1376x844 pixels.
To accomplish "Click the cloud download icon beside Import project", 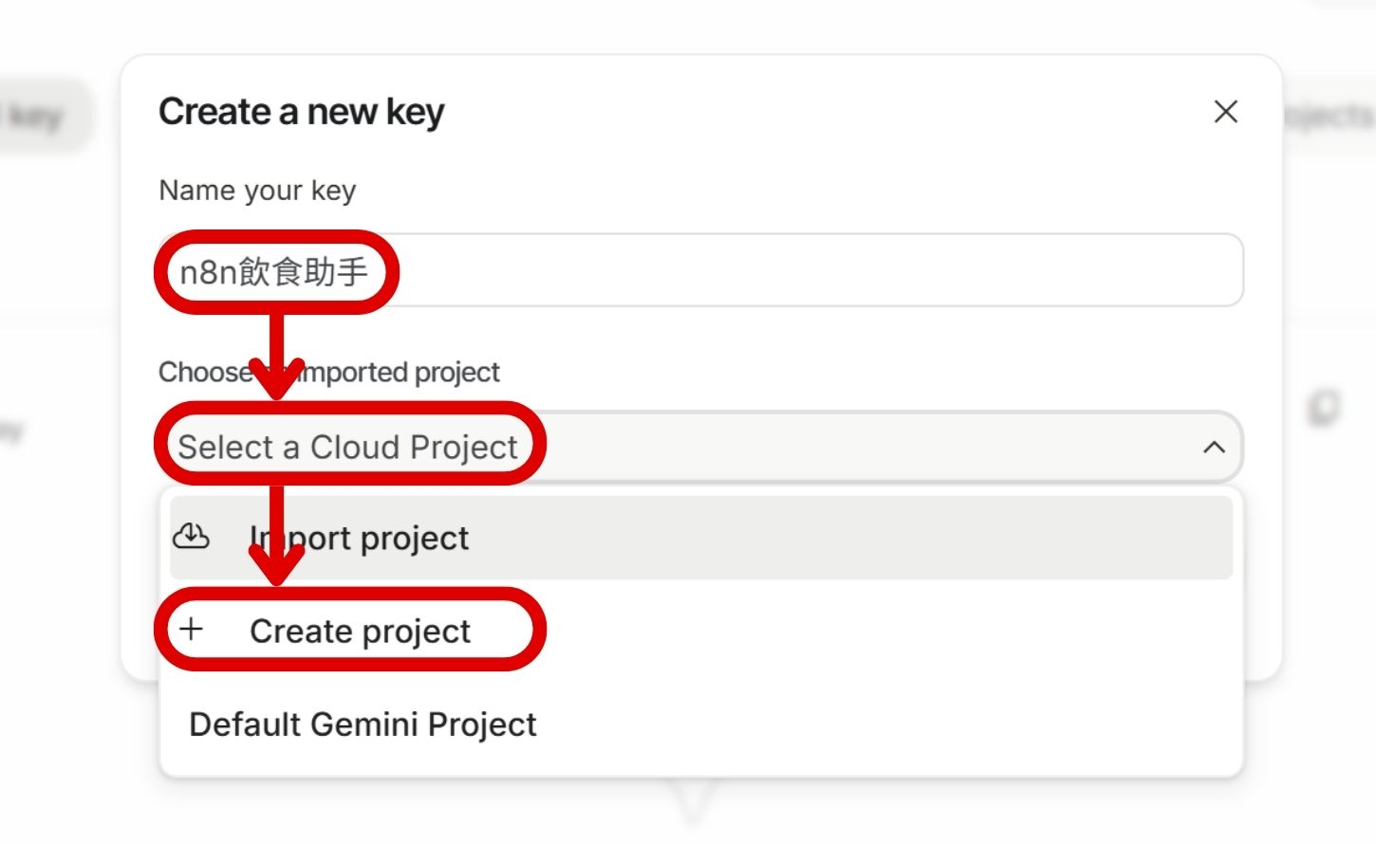I will click(x=191, y=537).
